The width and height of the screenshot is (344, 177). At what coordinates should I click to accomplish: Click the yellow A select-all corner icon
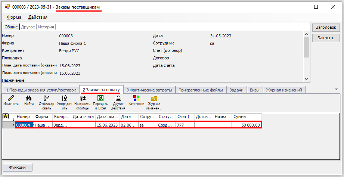pyautogui.click(x=6, y=117)
